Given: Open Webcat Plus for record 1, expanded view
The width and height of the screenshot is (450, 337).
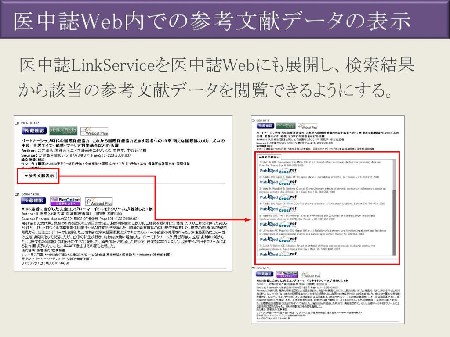Looking at the screenshot, I should (308, 126).
